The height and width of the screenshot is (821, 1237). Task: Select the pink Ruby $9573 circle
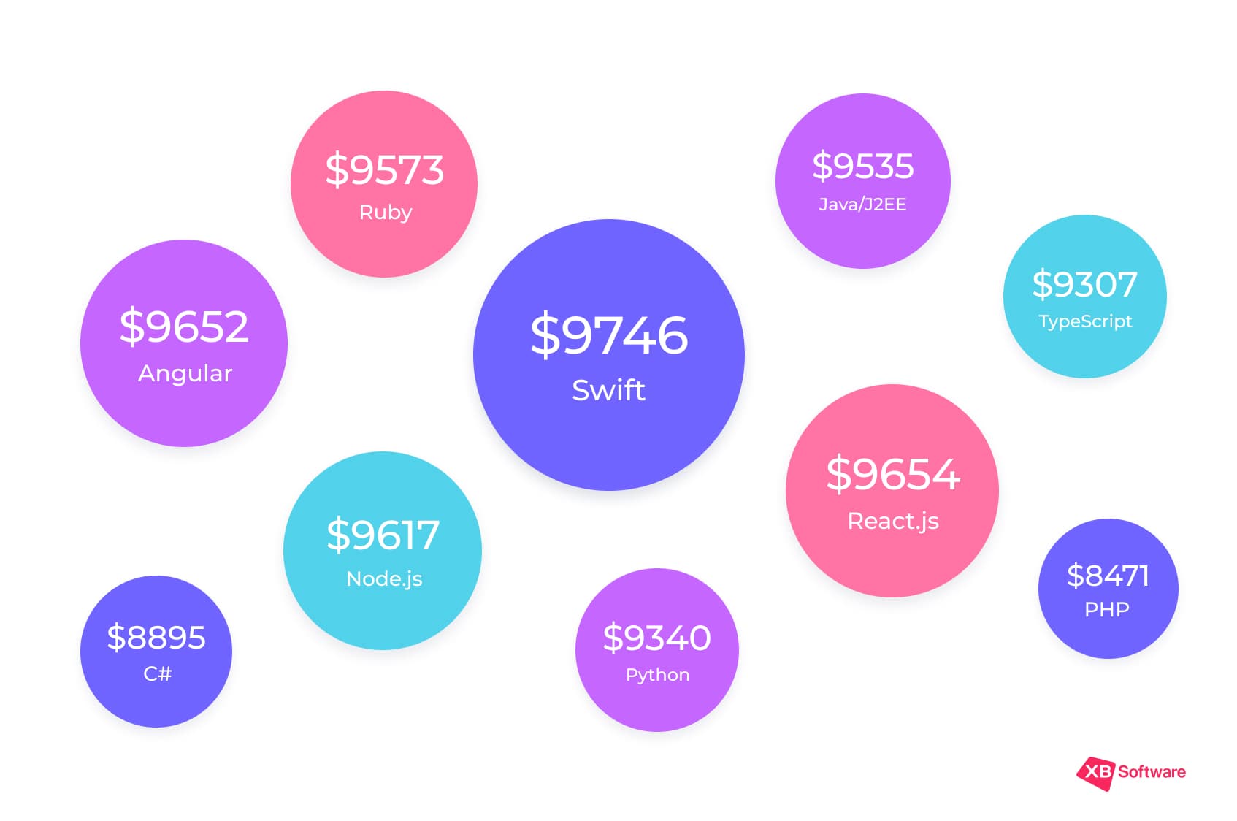click(x=384, y=184)
